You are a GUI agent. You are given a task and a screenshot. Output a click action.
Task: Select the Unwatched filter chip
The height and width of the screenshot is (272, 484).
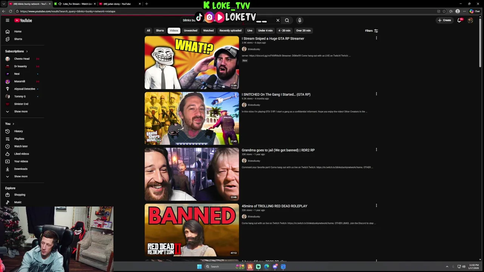pos(191,31)
